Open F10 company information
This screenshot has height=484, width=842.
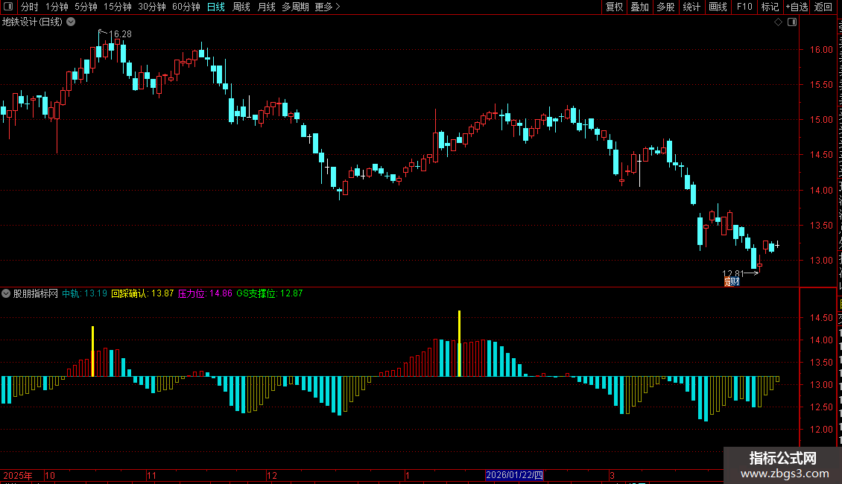(x=744, y=7)
